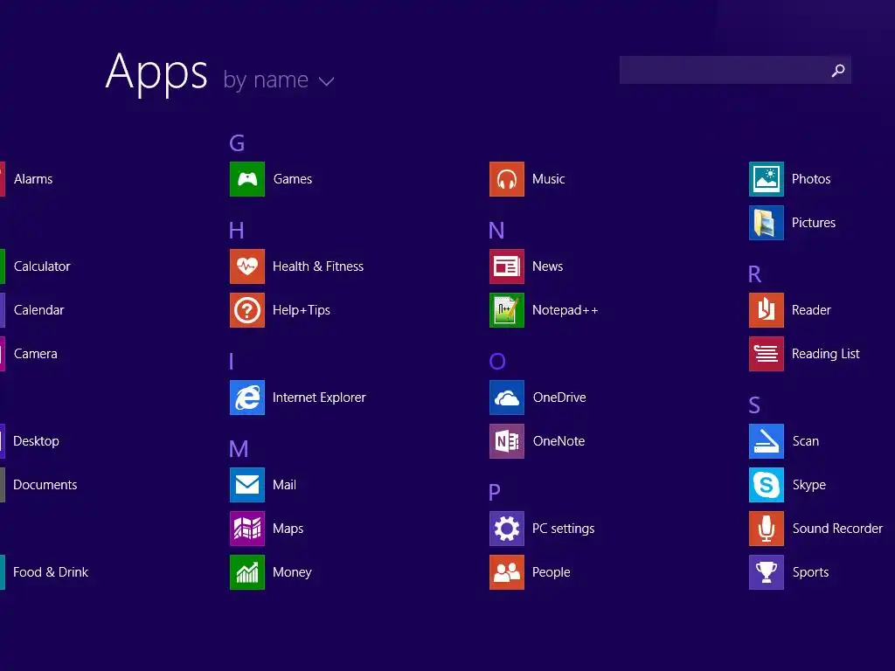Image resolution: width=895 pixels, height=671 pixels.
Task: Open the Music headphones icon
Action: point(507,179)
